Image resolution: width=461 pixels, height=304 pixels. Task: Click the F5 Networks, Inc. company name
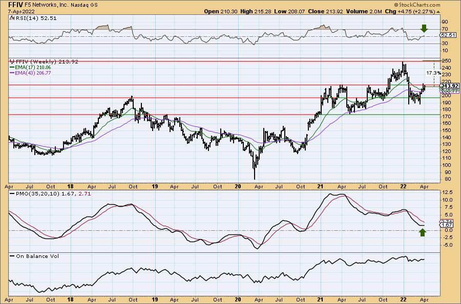(47, 5)
